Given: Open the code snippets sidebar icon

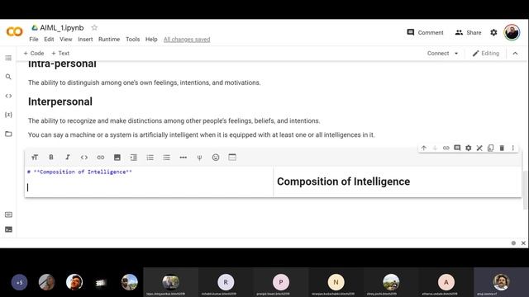Looking at the screenshot, I should point(8,96).
